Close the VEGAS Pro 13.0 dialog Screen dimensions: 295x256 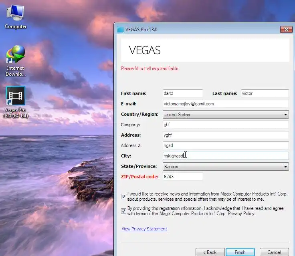pyautogui.click(x=286, y=29)
